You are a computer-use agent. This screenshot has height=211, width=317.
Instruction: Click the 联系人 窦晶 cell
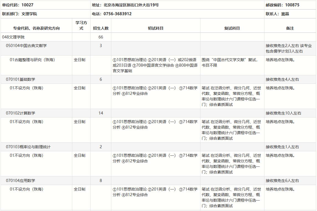click(x=277, y=14)
